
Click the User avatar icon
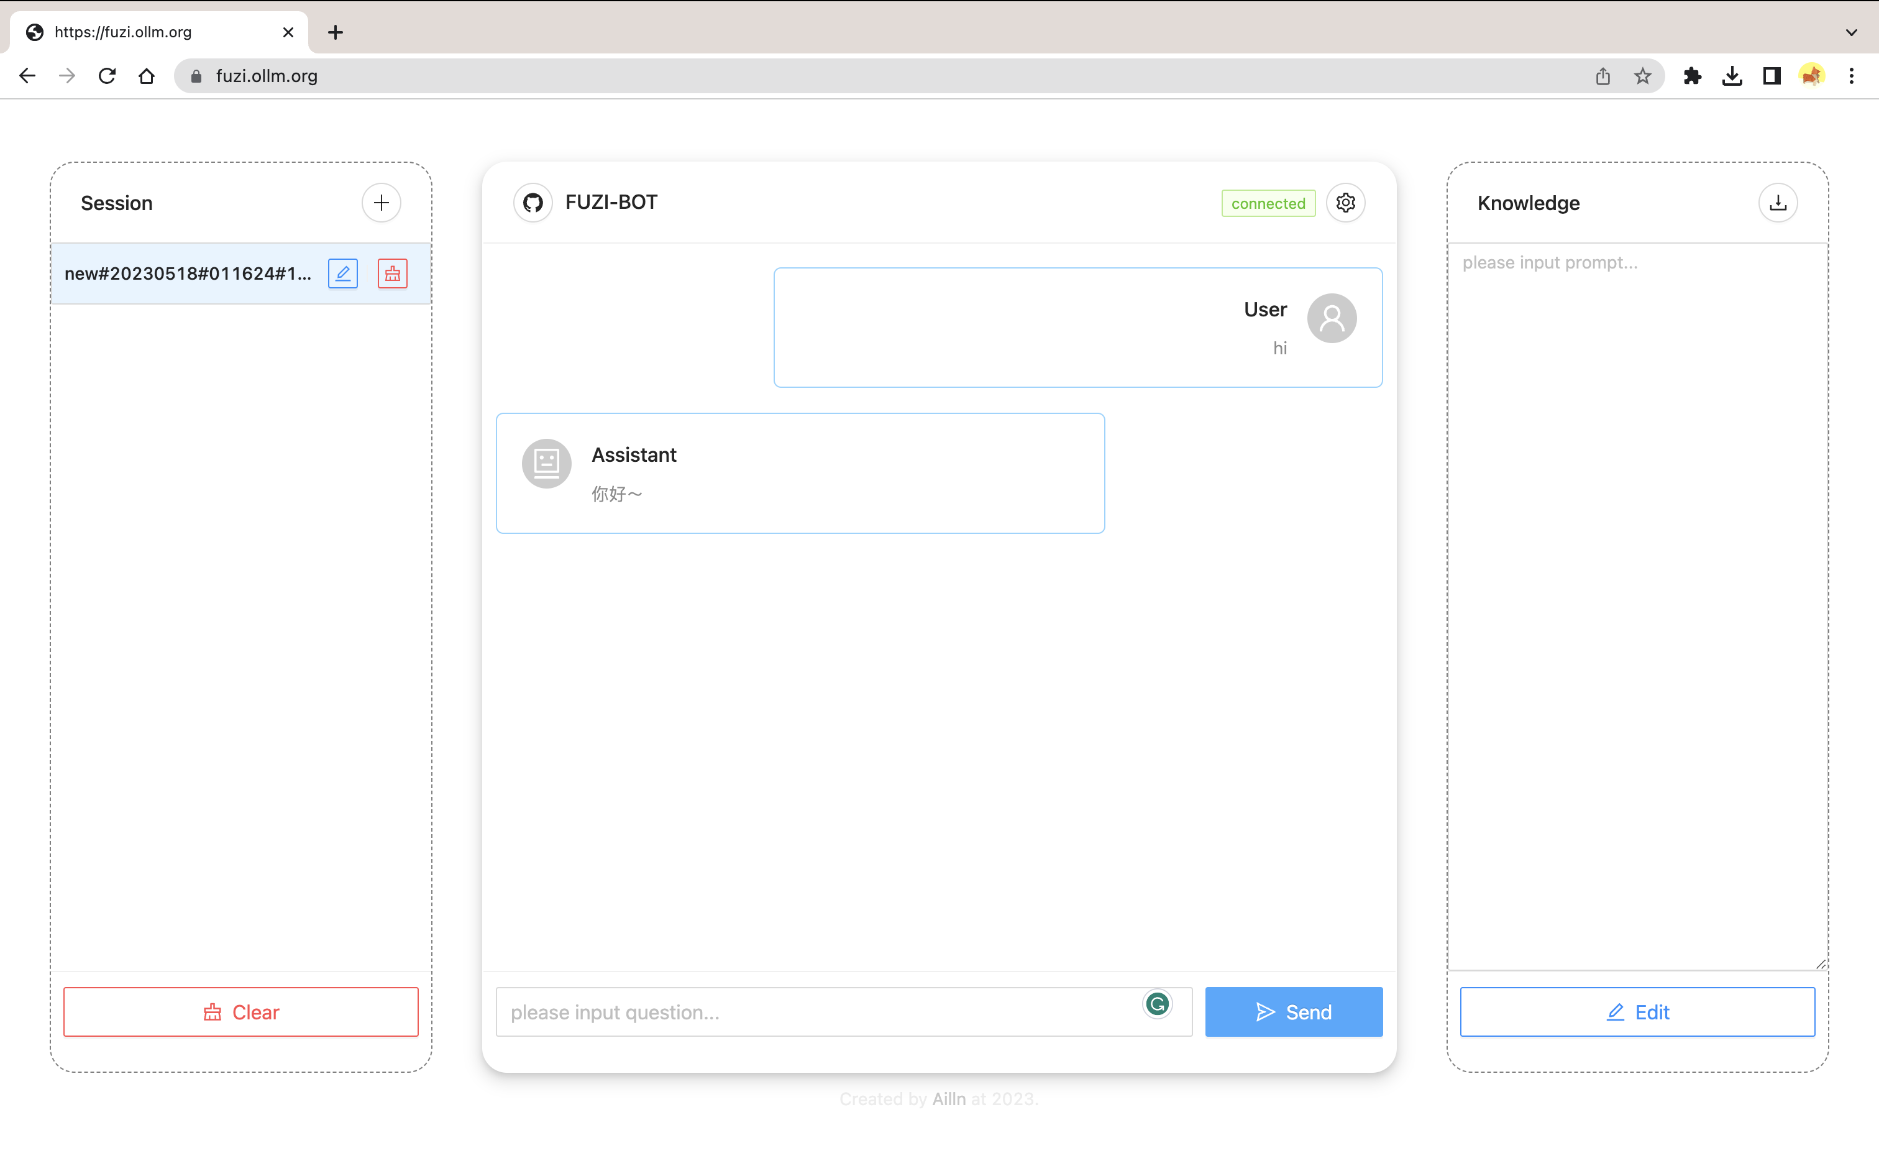point(1332,318)
